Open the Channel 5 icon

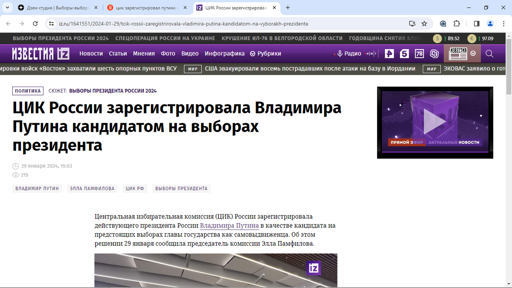pos(404,54)
